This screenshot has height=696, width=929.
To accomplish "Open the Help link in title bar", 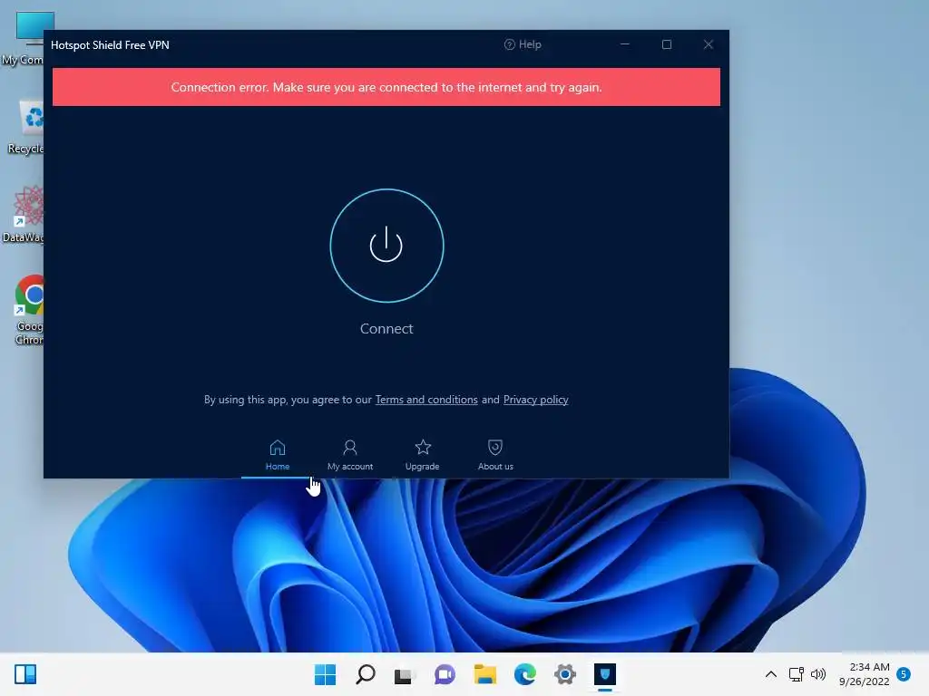I will point(523,44).
